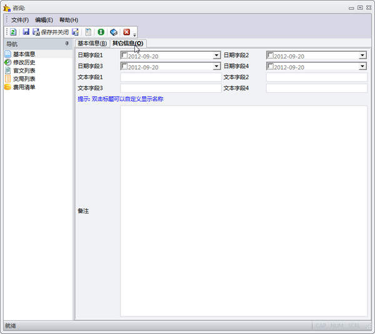The width and height of the screenshot is (375, 334).
Task: Enable the 日期字段1 date checkbox
Action: 124,56
